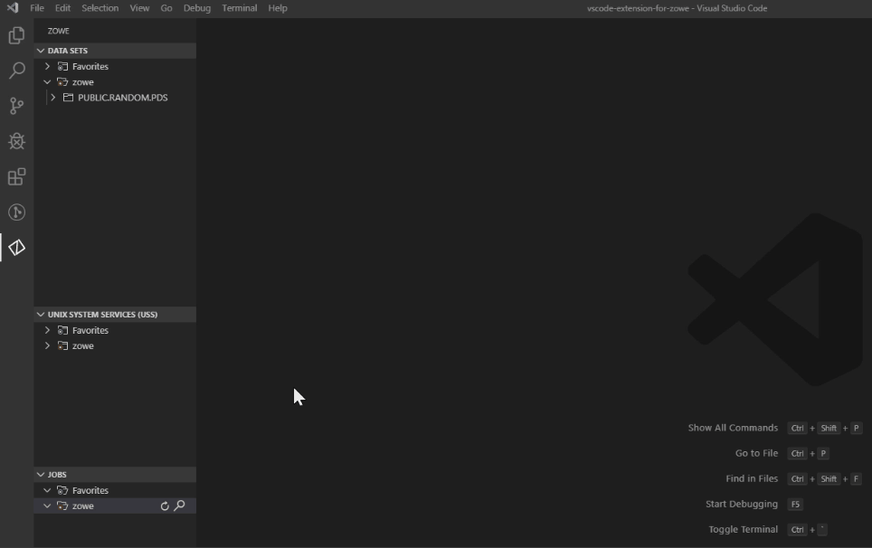Select Favorites under Jobs section
The image size is (872, 548).
coord(90,491)
